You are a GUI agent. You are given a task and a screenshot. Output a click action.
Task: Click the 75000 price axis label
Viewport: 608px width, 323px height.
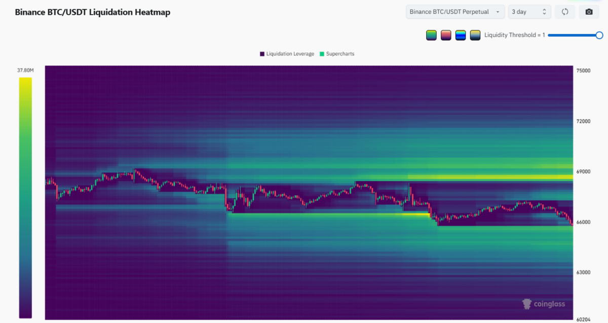[x=583, y=71]
